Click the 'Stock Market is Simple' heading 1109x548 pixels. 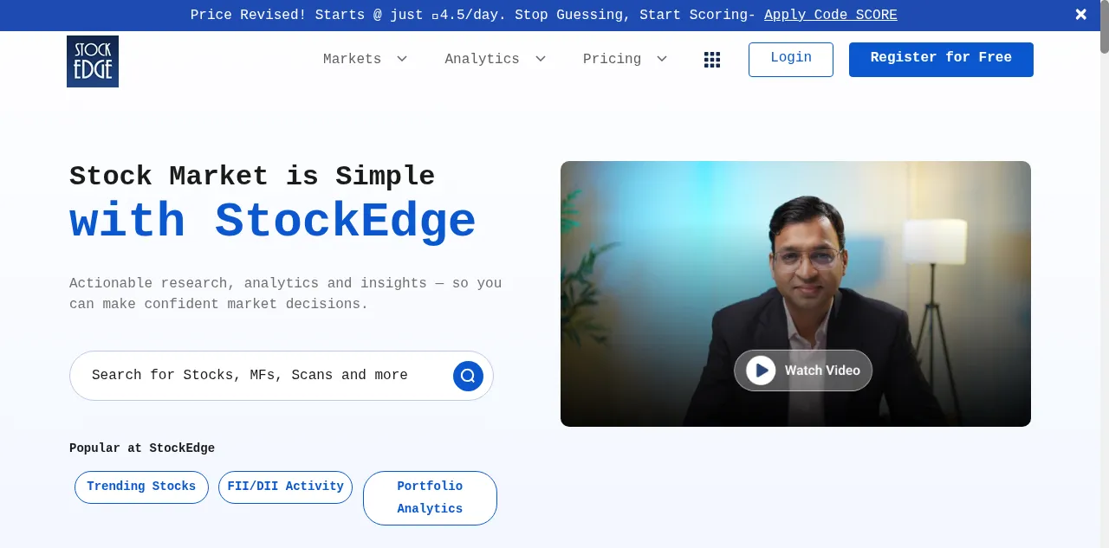coord(252,177)
